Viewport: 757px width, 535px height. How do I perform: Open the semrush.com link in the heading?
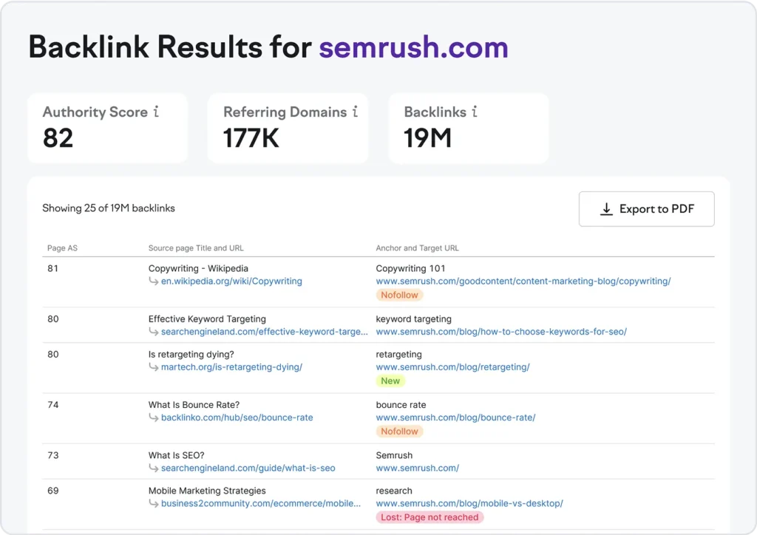[x=413, y=47]
